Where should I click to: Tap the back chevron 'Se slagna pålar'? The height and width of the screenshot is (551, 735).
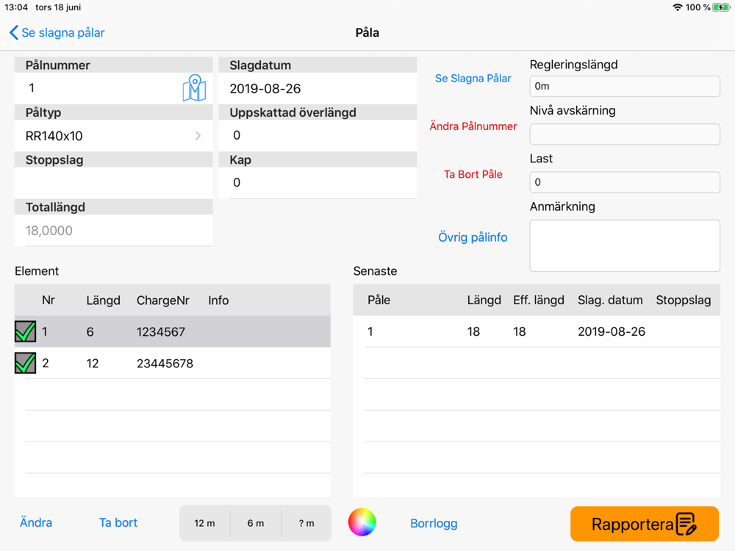(57, 33)
